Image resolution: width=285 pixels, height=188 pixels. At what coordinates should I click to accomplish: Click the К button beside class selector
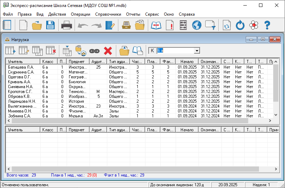152,50
